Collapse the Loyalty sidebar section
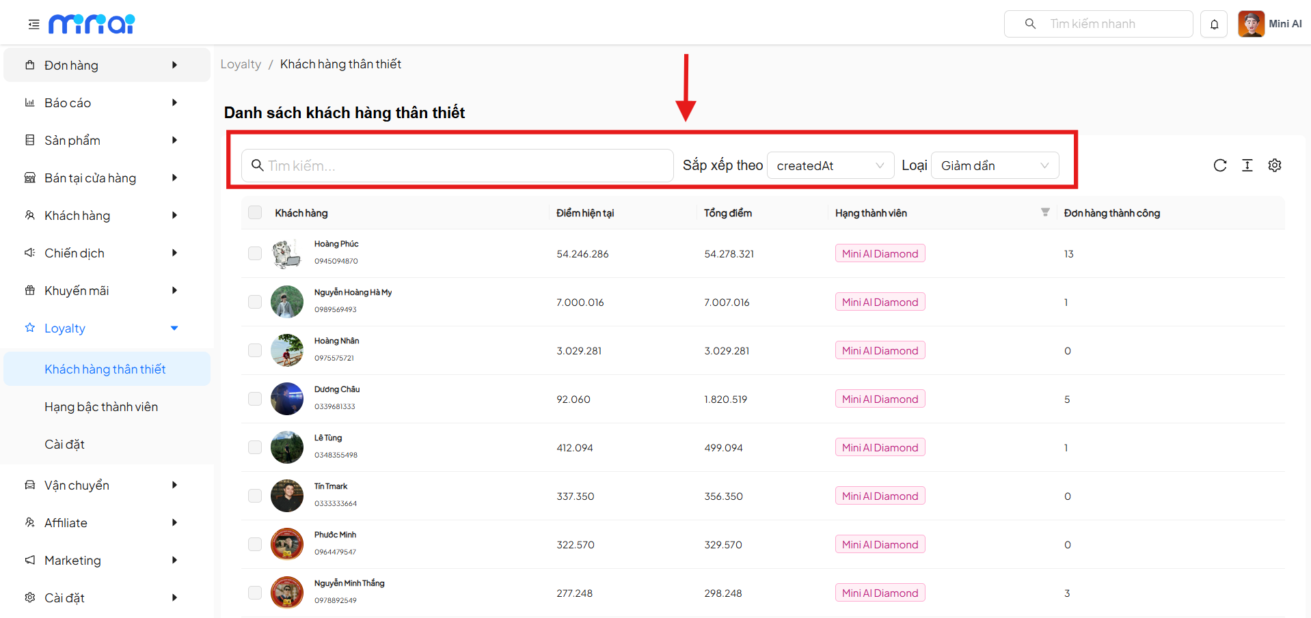This screenshot has height=618, width=1311. click(x=174, y=328)
